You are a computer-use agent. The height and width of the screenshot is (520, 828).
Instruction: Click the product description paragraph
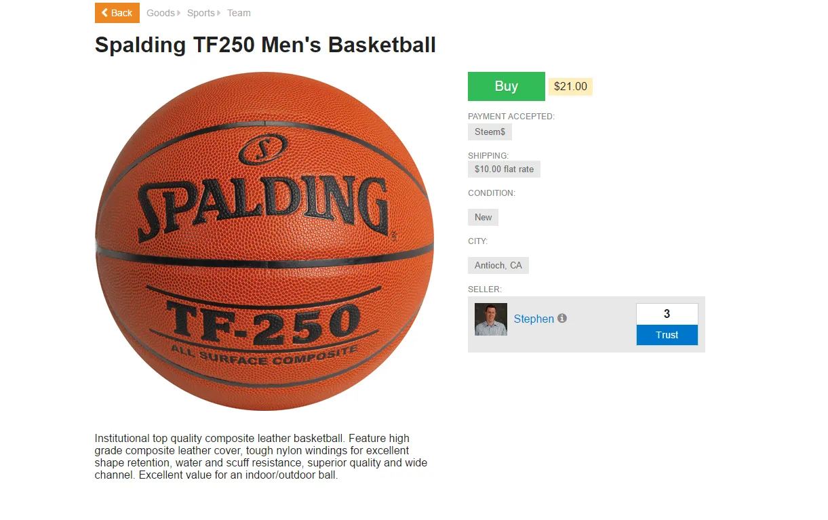coord(262,457)
